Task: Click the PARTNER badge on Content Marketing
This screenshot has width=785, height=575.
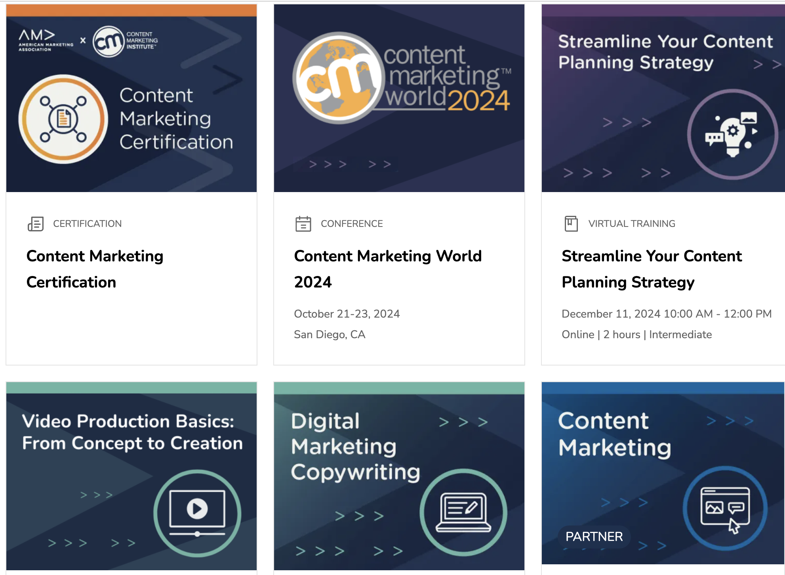Action: [594, 537]
